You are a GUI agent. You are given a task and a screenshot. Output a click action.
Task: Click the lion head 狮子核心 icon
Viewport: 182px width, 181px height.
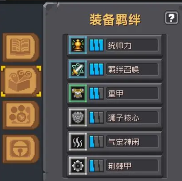point(78,117)
